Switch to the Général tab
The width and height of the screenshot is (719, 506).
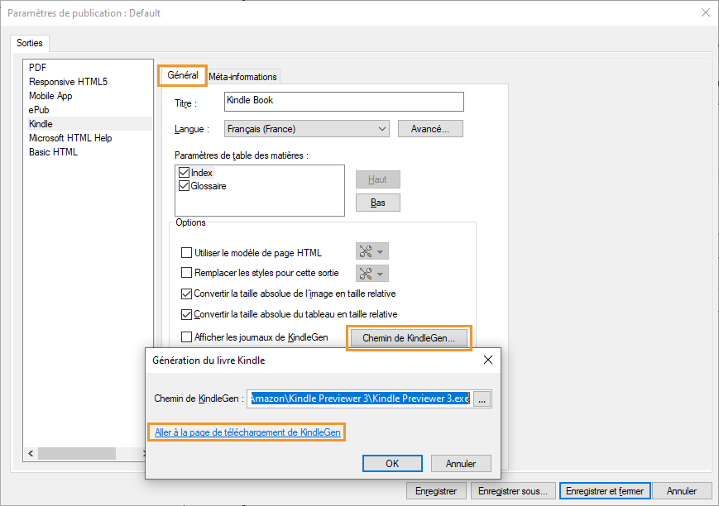tap(182, 75)
